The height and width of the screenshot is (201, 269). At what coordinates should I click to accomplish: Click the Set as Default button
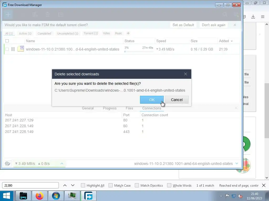(183, 25)
